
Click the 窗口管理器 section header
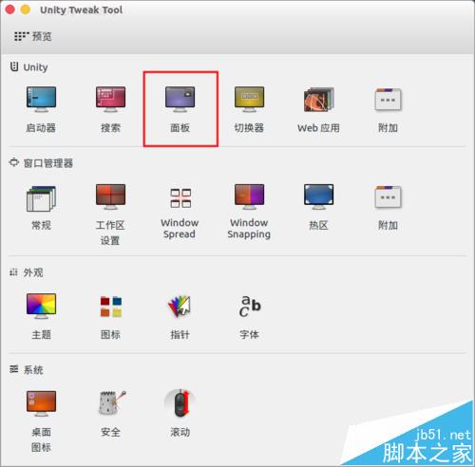[41, 163]
